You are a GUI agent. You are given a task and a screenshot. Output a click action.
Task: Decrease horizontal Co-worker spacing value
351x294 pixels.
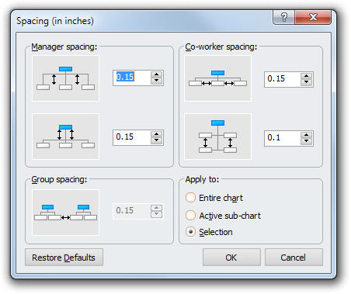[307, 82]
